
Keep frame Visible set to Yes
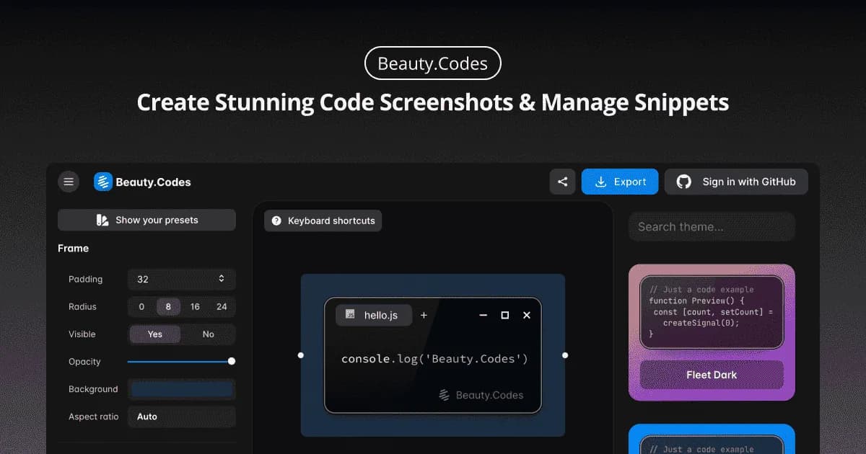point(154,334)
